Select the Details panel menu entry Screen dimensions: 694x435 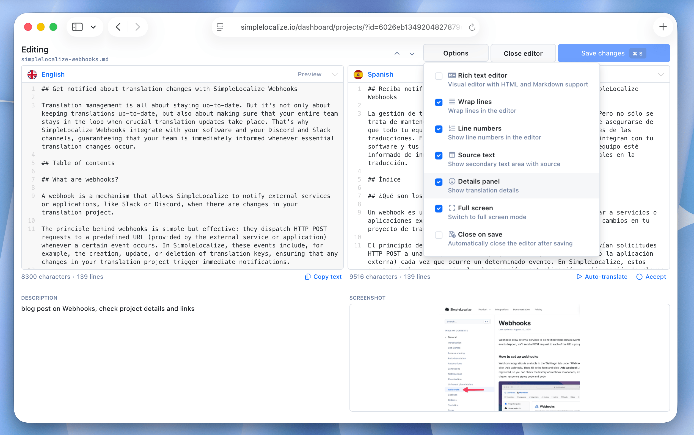479,181
